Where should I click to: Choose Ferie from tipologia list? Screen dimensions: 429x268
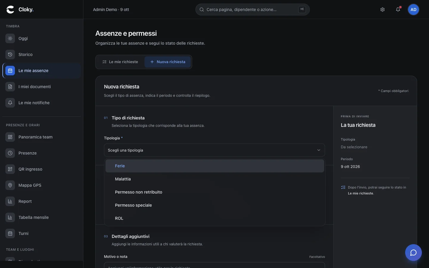tap(214, 166)
